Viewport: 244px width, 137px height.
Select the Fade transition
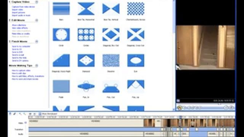tap(61, 86)
